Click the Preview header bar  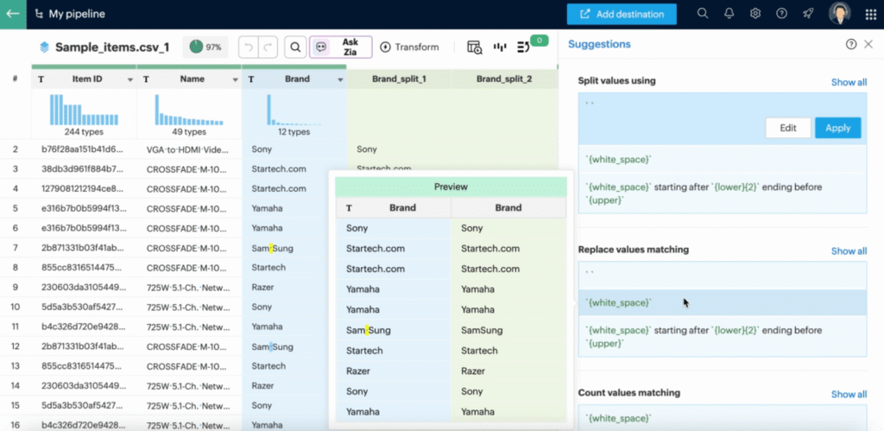click(451, 187)
